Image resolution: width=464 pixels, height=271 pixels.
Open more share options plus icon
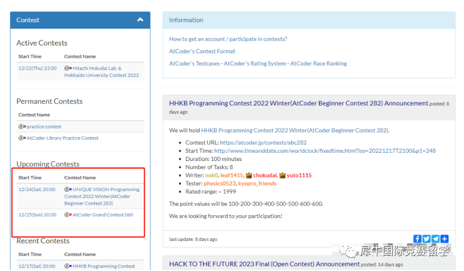point(444,239)
